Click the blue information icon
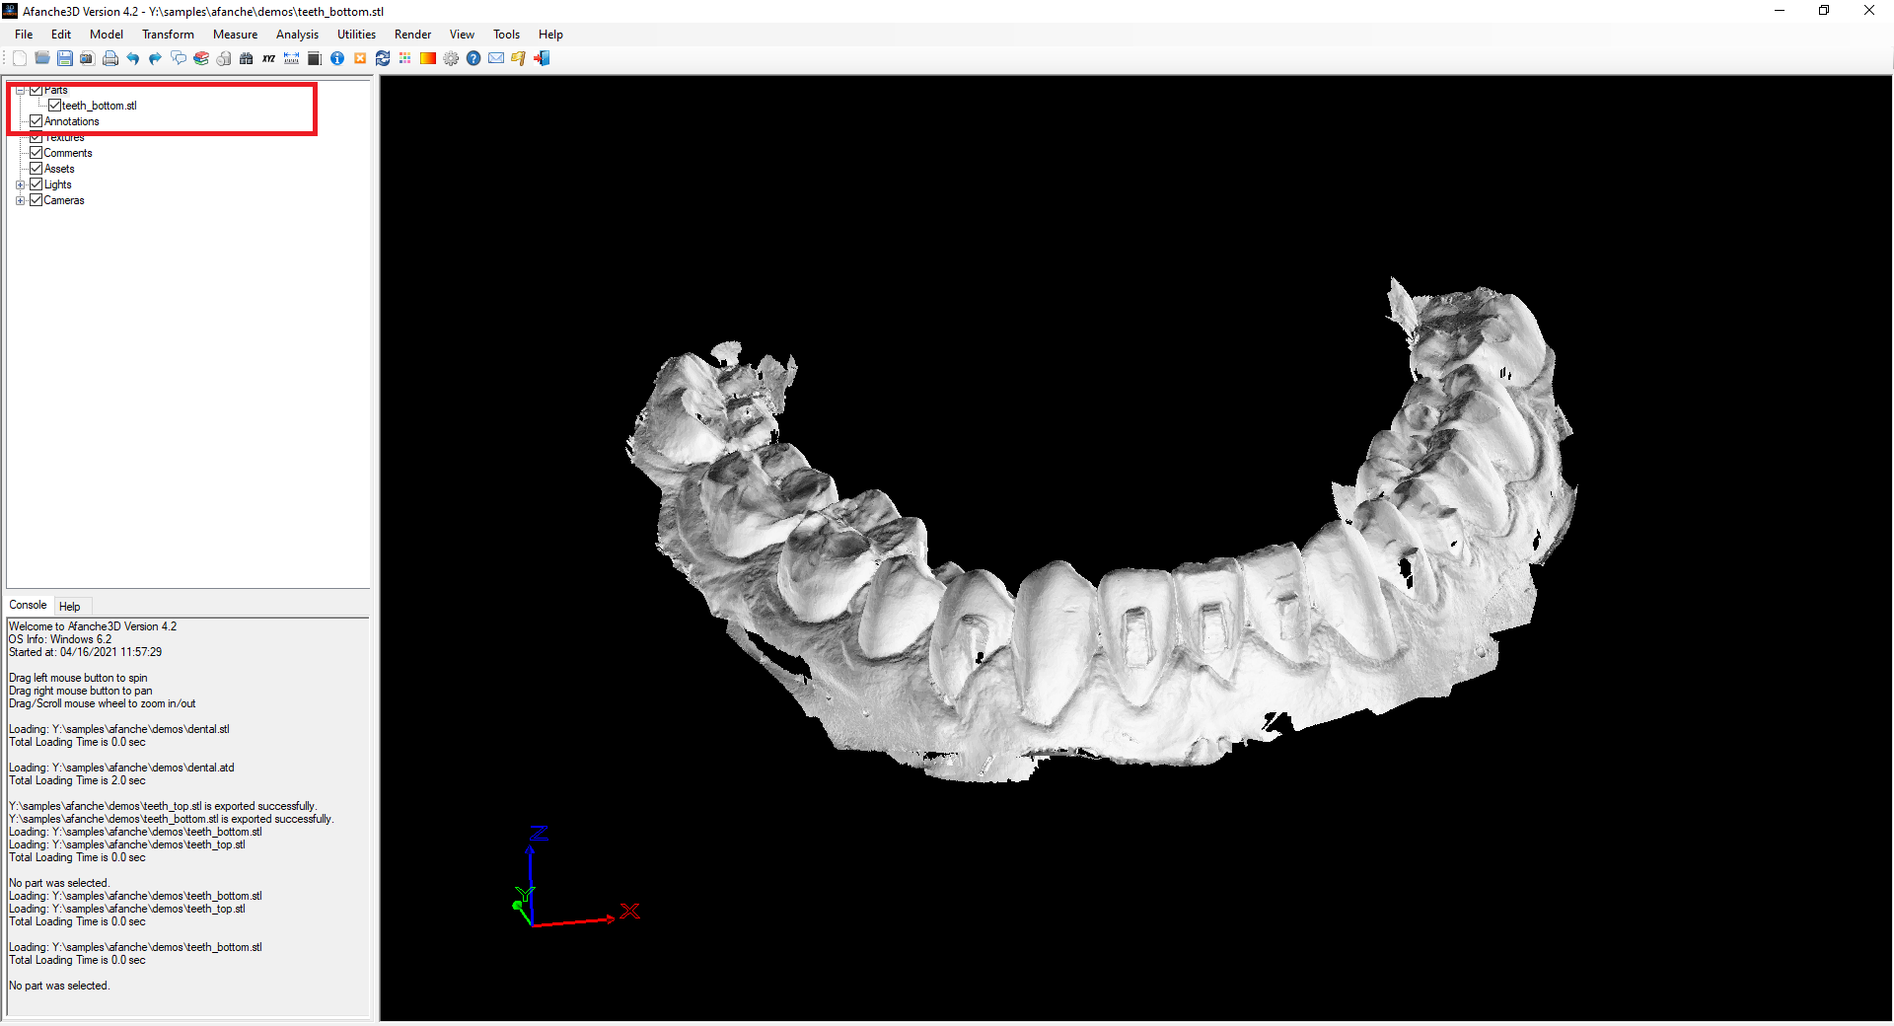Image resolution: width=1894 pixels, height=1026 pixels. coord(337,59)
